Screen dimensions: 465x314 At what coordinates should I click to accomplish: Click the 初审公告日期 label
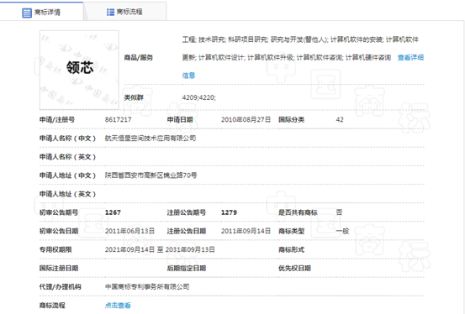point(59,231)
